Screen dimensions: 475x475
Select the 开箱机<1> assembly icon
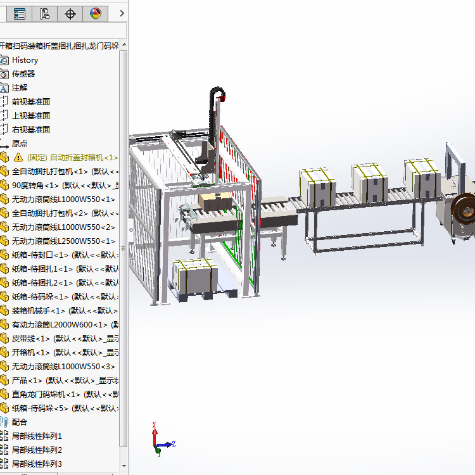click(4, 353)
